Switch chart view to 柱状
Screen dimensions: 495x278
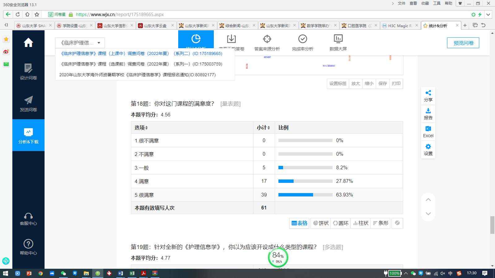[361, 223]
